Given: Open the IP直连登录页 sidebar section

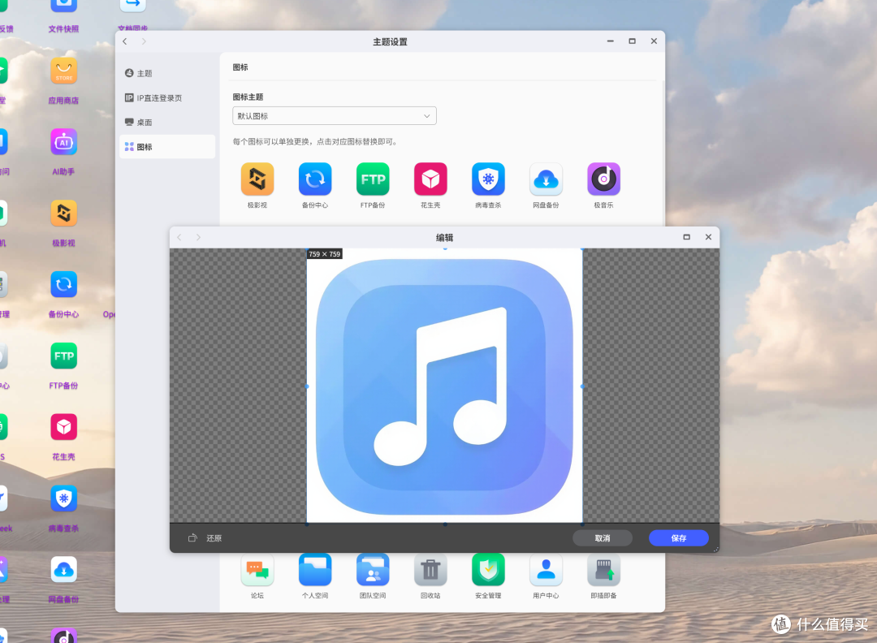Looking at the screenshot, I should tap(167, 98).
